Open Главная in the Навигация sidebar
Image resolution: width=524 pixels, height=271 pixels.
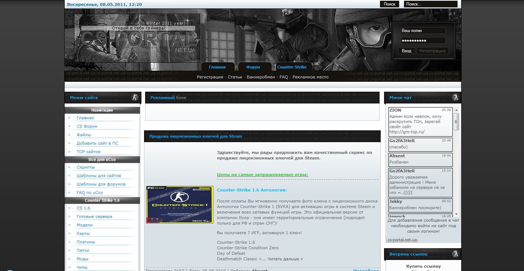coord(85,118)
